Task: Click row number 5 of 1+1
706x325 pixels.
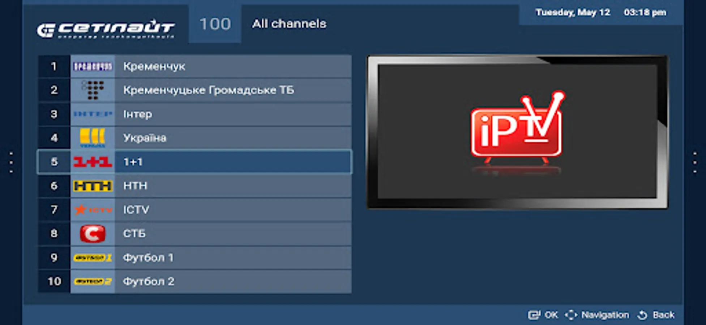Action: (54, 162)
